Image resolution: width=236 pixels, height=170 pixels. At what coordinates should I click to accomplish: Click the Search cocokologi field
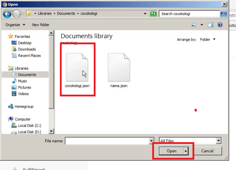(x=189, y=14)
